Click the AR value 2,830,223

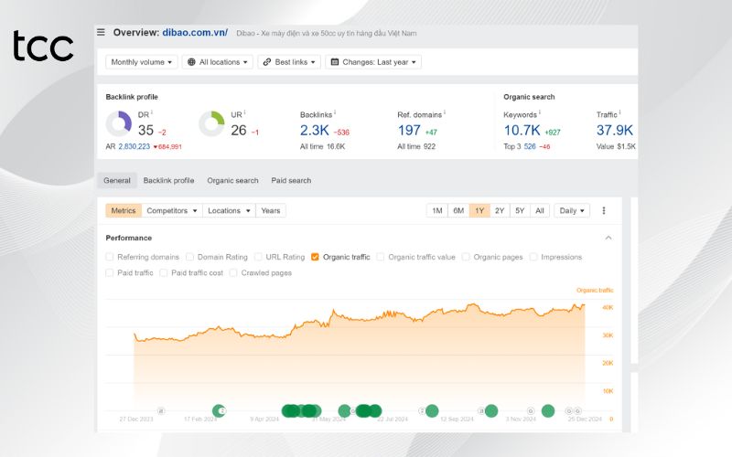(134, 146)
